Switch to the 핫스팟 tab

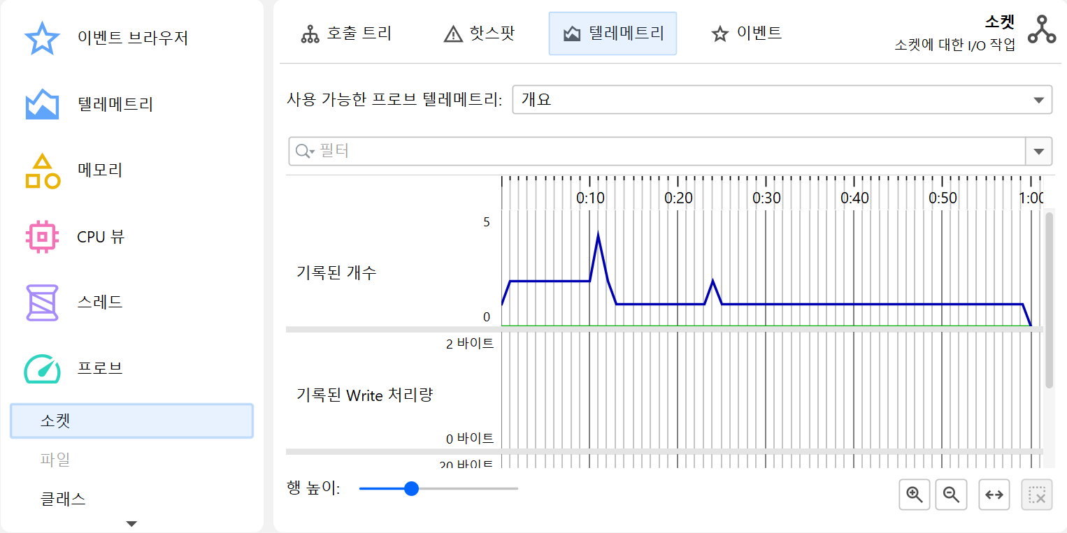tap(480, 34)
